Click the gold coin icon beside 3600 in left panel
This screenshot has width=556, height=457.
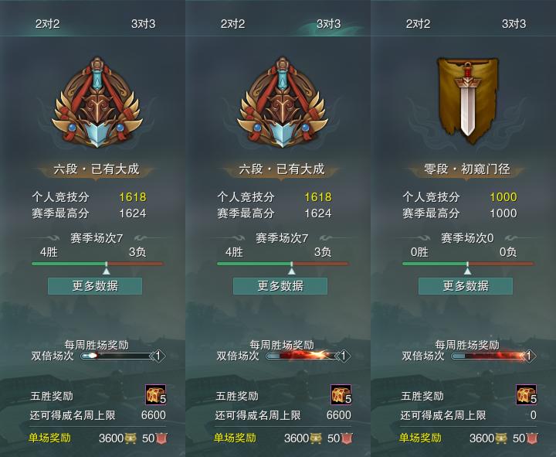coord(131,438)
